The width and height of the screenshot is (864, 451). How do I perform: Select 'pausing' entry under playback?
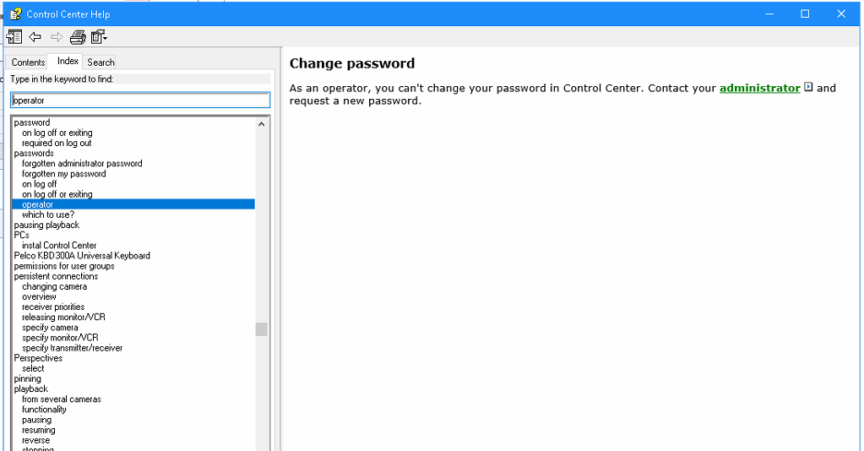37,420
